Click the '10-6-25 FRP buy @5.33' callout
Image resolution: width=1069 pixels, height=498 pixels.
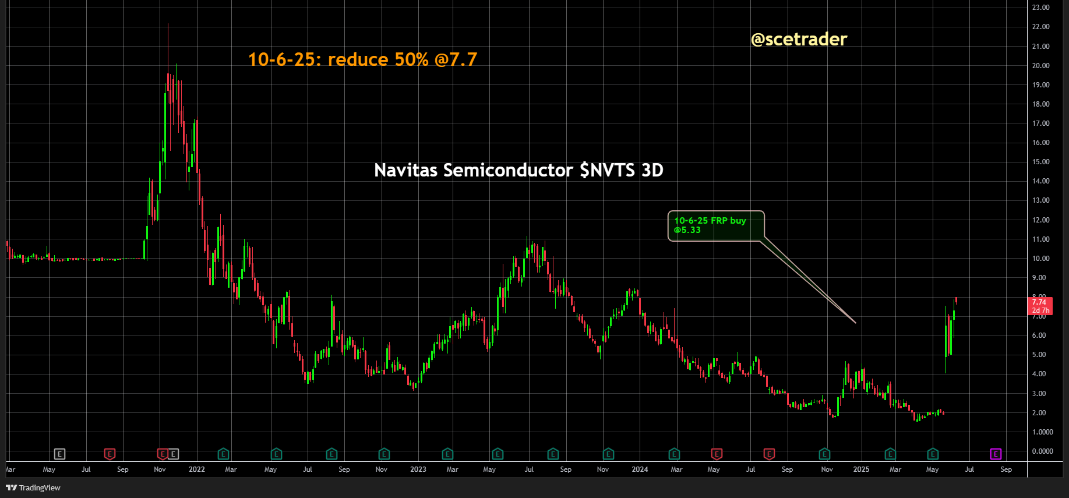716,225
